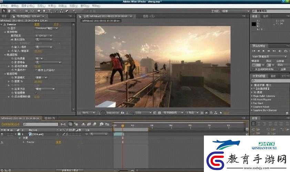
Task: Select the Eraser tool
Action: (x=67, y=11)
